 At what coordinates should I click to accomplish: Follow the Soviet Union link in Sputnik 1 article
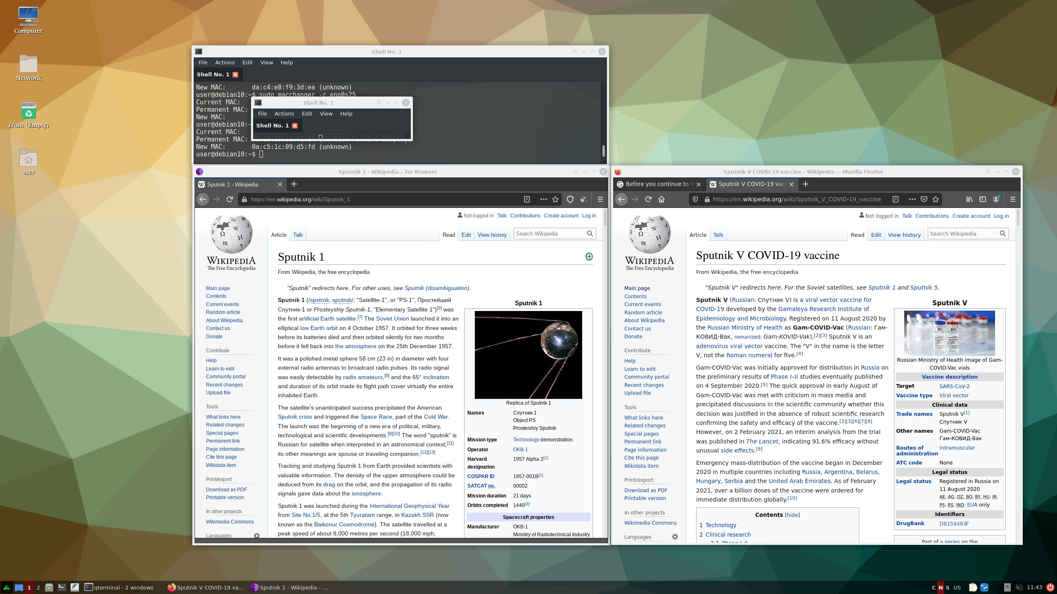click(x=392, y=318)
